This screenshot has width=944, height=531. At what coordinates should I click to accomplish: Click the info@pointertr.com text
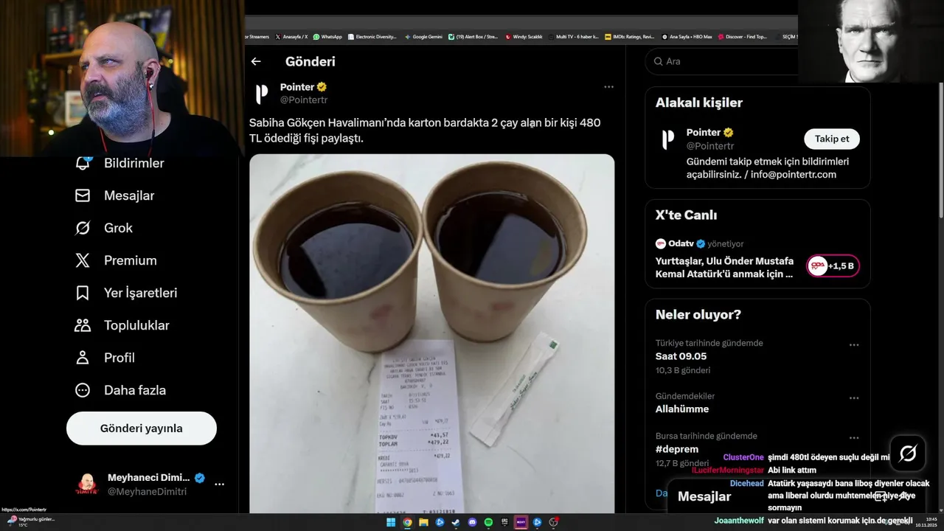coord(794,175)
